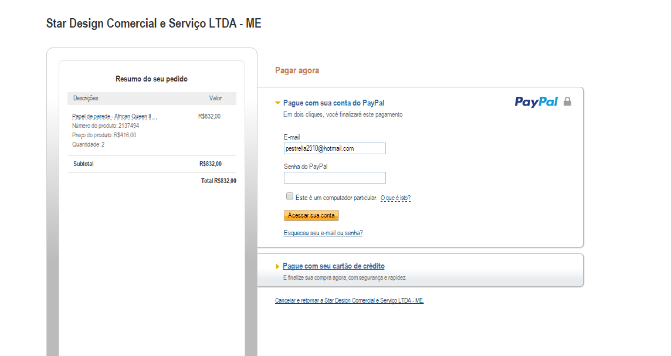Screen dimensions: 671x356
Task: Open Pague com seu cartão de crédito
Action: [333, 266]
